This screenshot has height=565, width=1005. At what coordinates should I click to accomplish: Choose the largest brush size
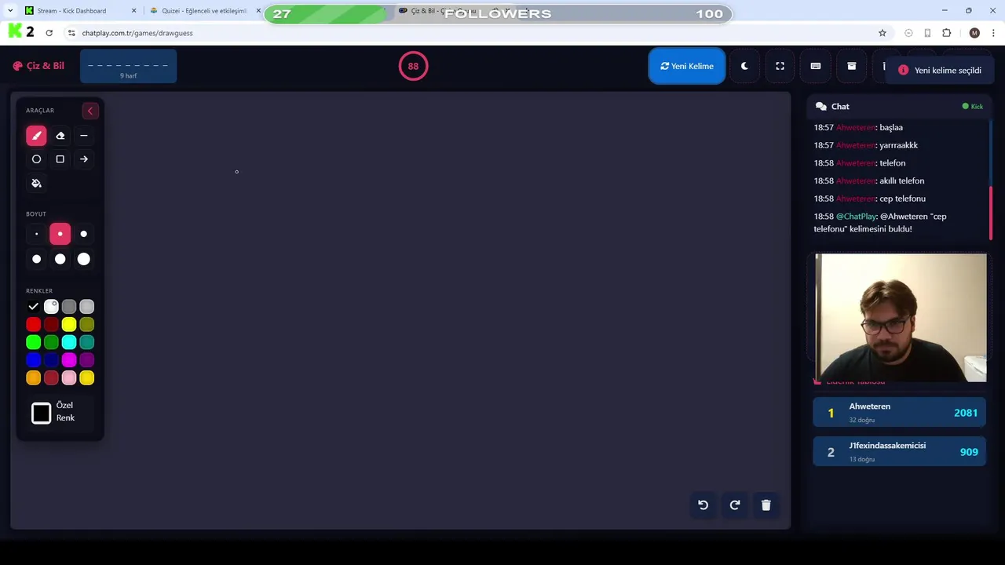point(84,259)
